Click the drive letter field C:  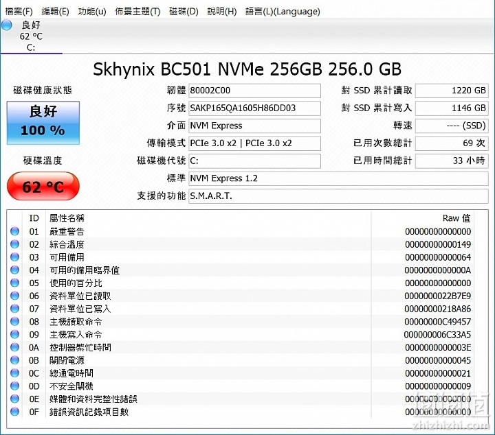[254, 161]
